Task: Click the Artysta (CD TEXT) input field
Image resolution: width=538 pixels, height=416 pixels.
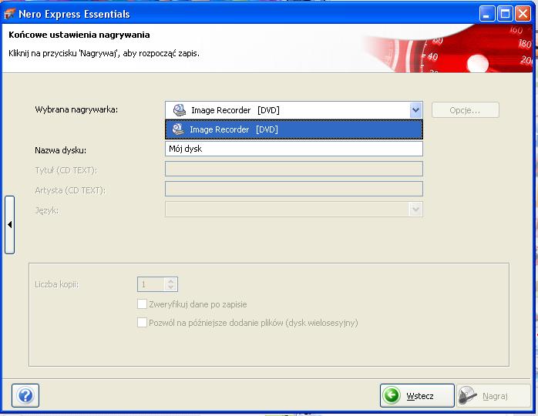Action: [x=294, y=189]
